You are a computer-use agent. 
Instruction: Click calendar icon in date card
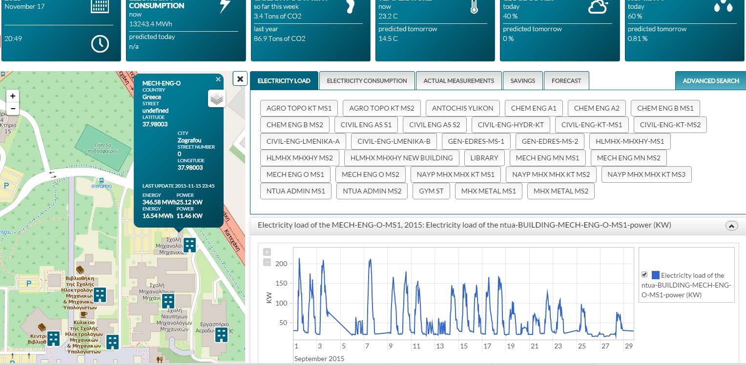[100, 6]
